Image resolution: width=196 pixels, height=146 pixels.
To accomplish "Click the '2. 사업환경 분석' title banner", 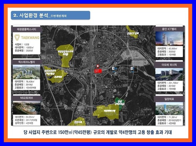I will coord(51,15).
